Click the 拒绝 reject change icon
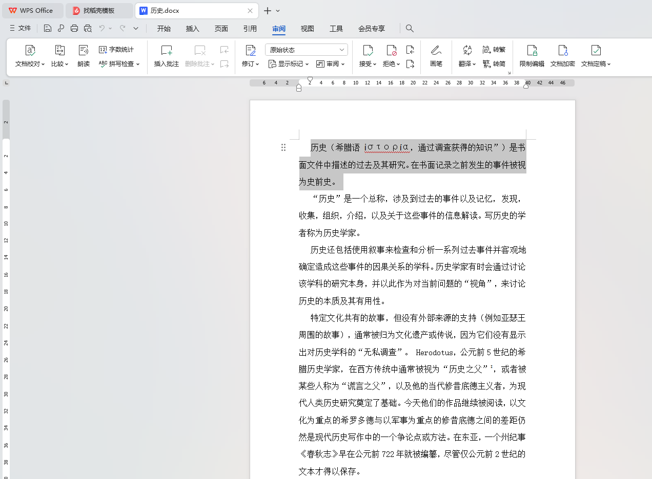 point(392,50)
